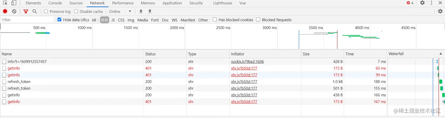Switch to the Console tab

pyautogui.click(x=55, y=3)
